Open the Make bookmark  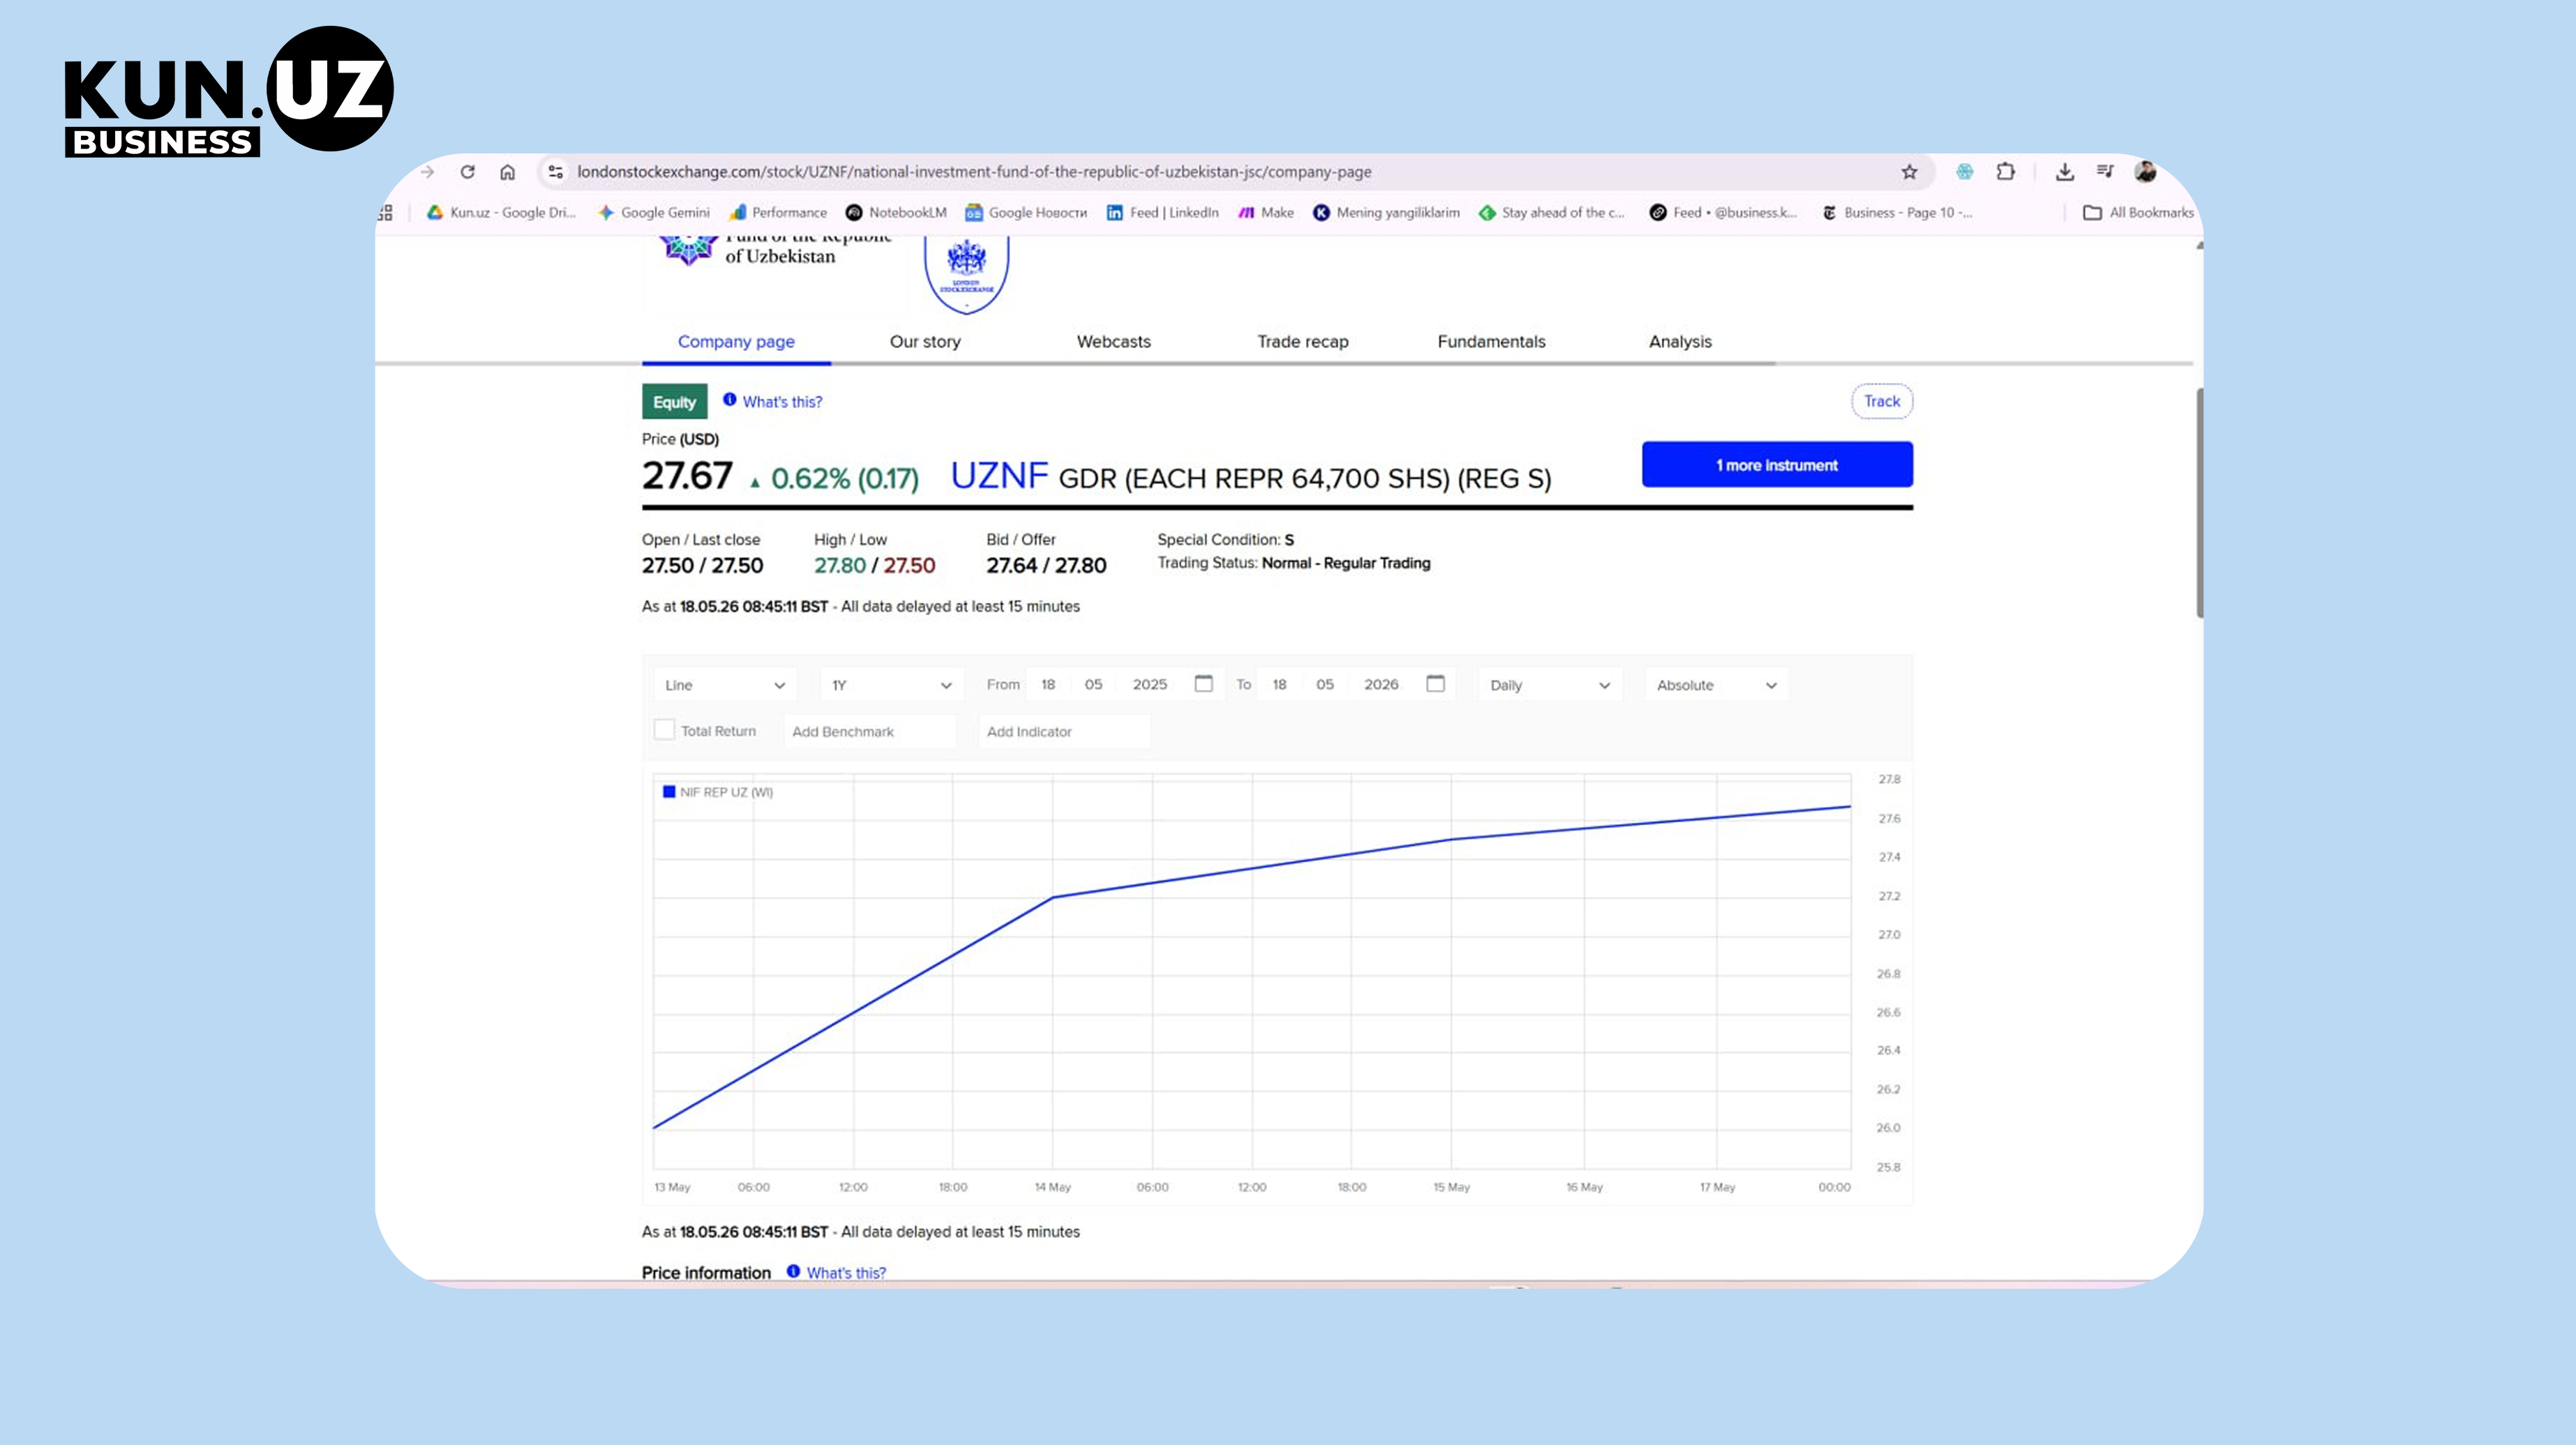pos(1266,213)
